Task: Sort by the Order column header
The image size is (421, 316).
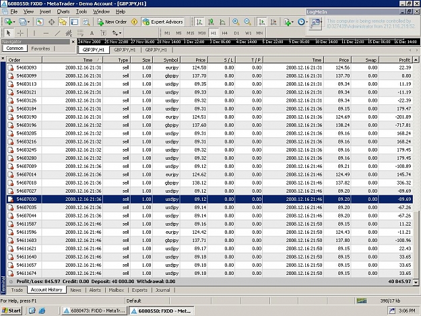Action: 24,60
